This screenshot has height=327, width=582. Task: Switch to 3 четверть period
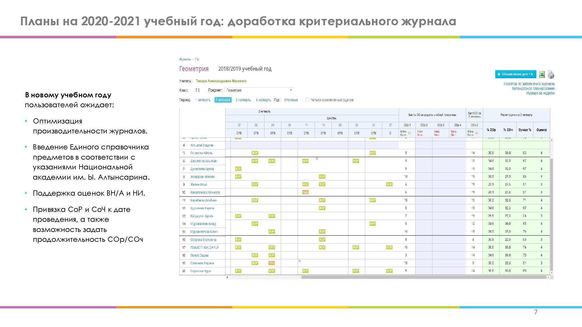point(243,100)
